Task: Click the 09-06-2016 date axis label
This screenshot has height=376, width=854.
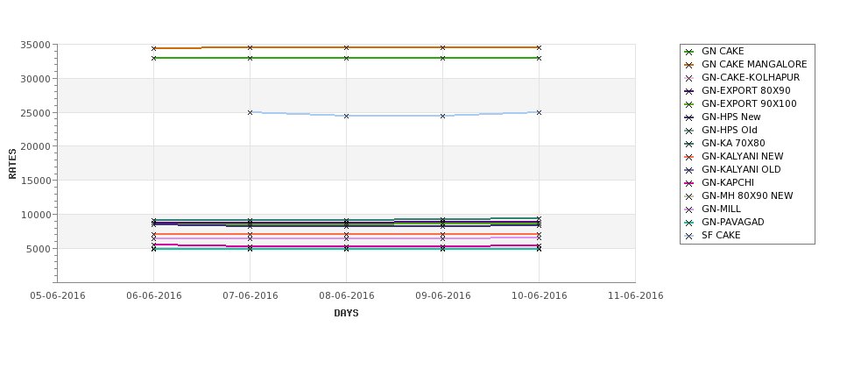Action: pyautogui.click(x=443, y=296)
